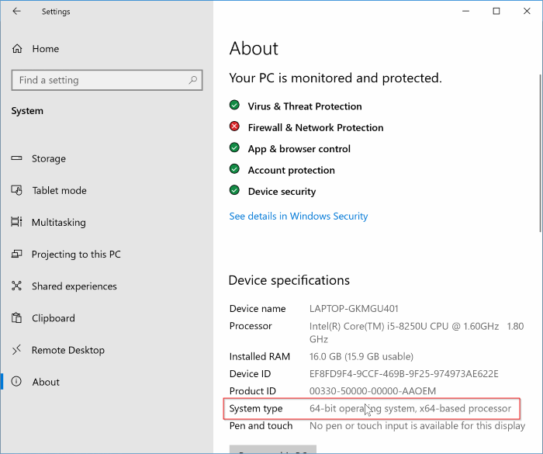Viewport: 543px width, 454px height.
Task: Open Projecting to this PC page
Action: 107,254
